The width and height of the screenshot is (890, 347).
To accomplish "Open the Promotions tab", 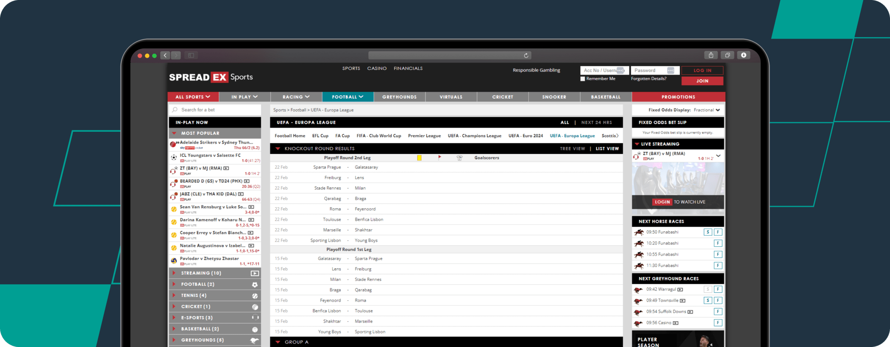I will 678,97.
